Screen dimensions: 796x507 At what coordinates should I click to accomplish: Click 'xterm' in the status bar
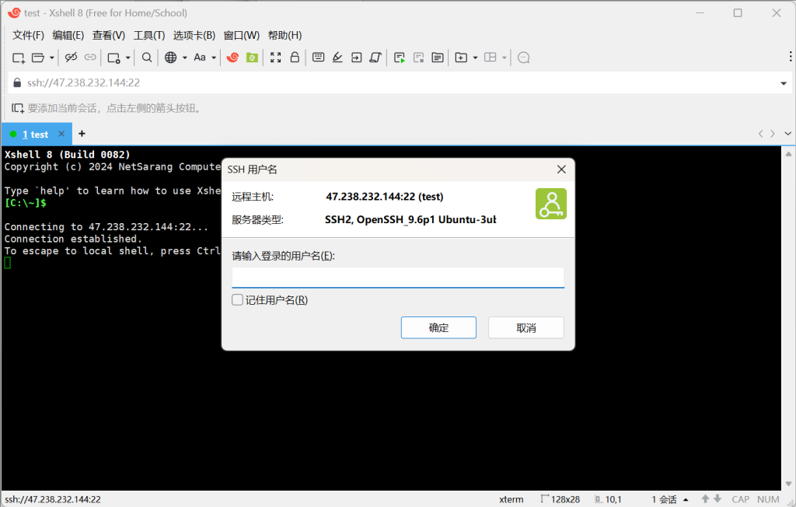pyautogui.click(x=511, y=499)
